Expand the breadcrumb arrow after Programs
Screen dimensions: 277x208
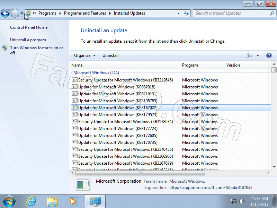(60, 13)
